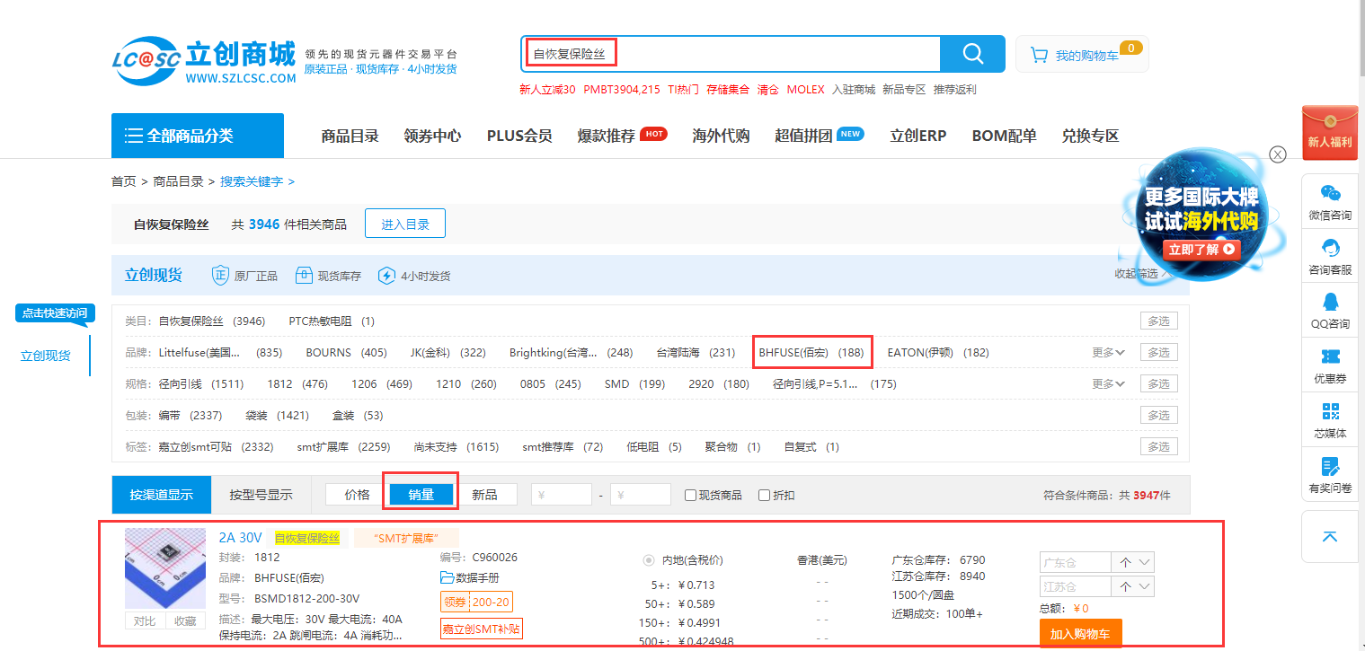Click the minimum price input
This screenshot has width=1365, height=651.
562,495
